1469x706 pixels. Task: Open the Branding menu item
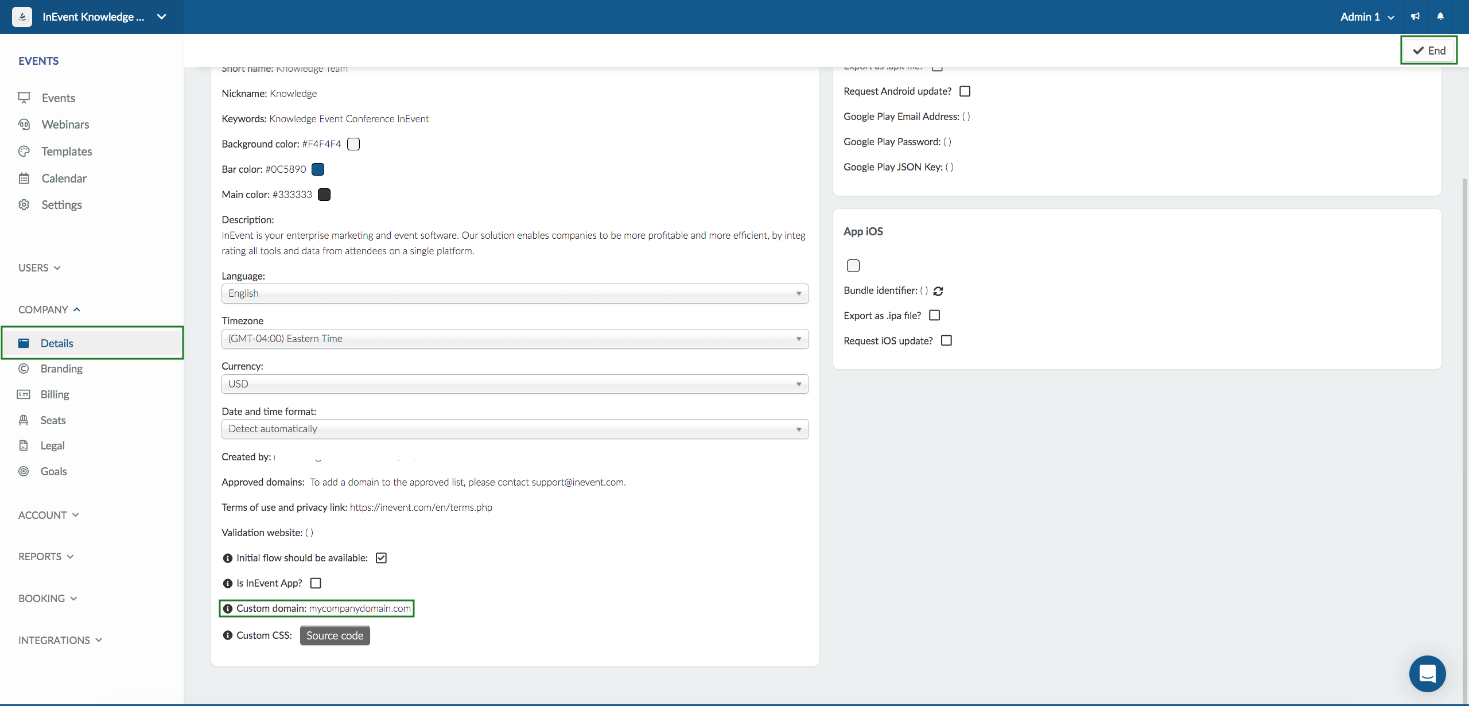tap(61, 367)
